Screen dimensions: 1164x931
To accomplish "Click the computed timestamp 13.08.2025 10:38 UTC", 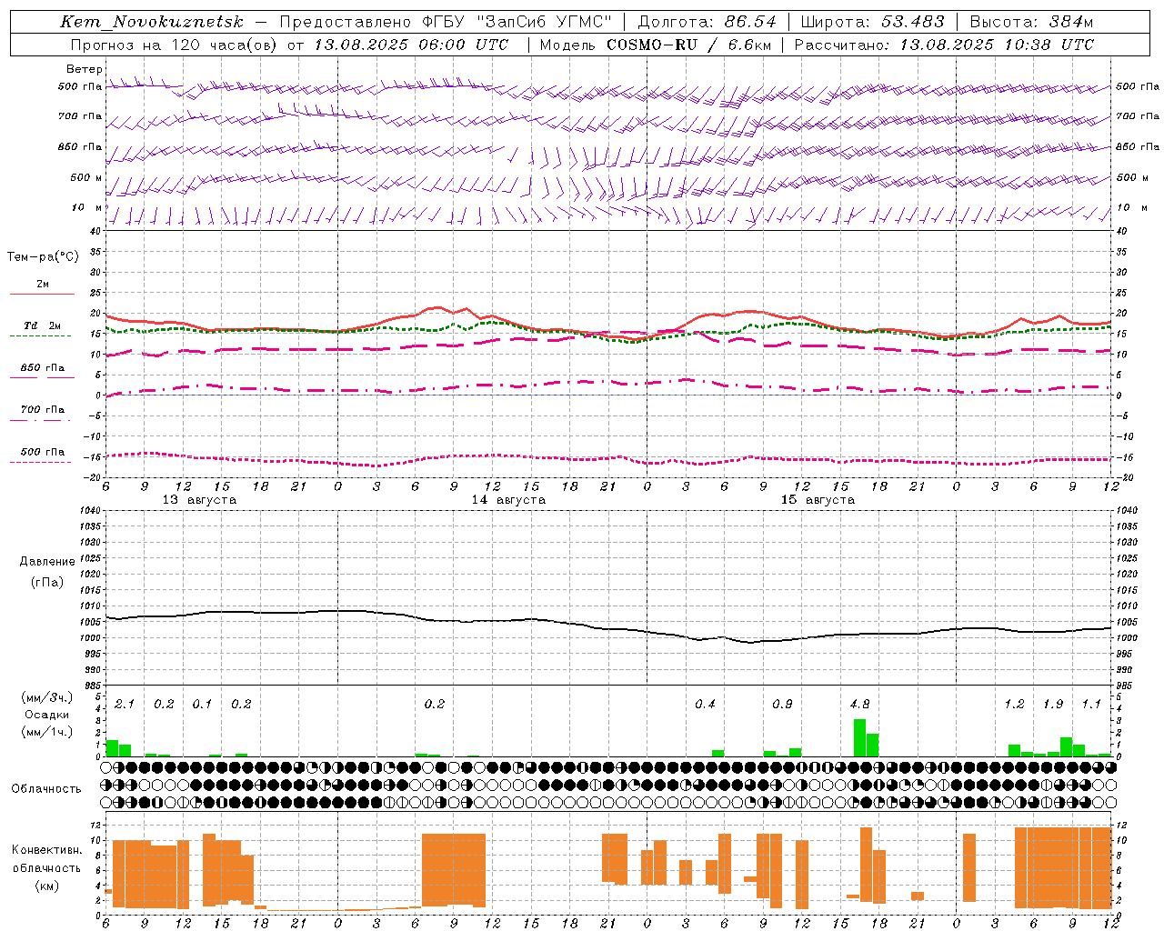I will coord(997,45).
